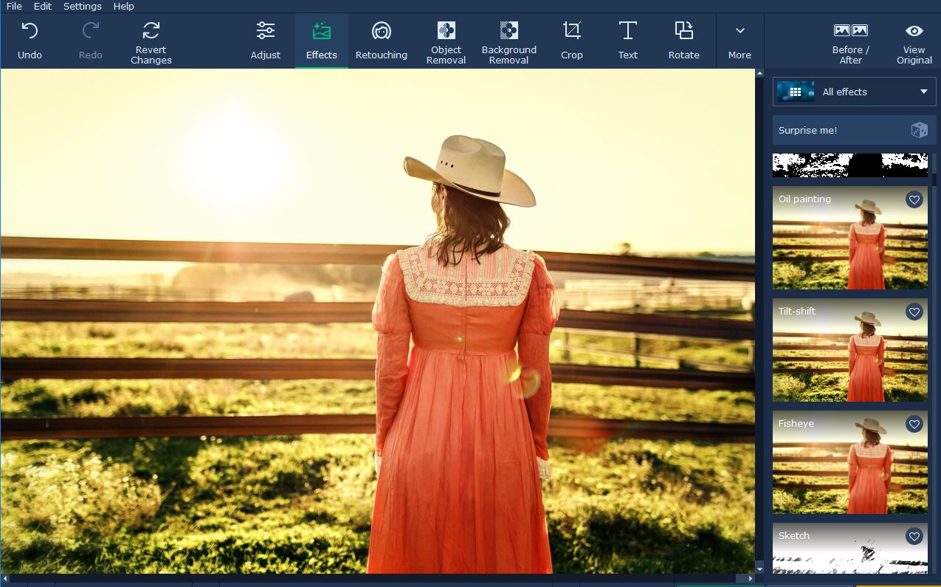Favorite the Fisheye effect
This screenshot has height=587, width=941.
point(914,425)
